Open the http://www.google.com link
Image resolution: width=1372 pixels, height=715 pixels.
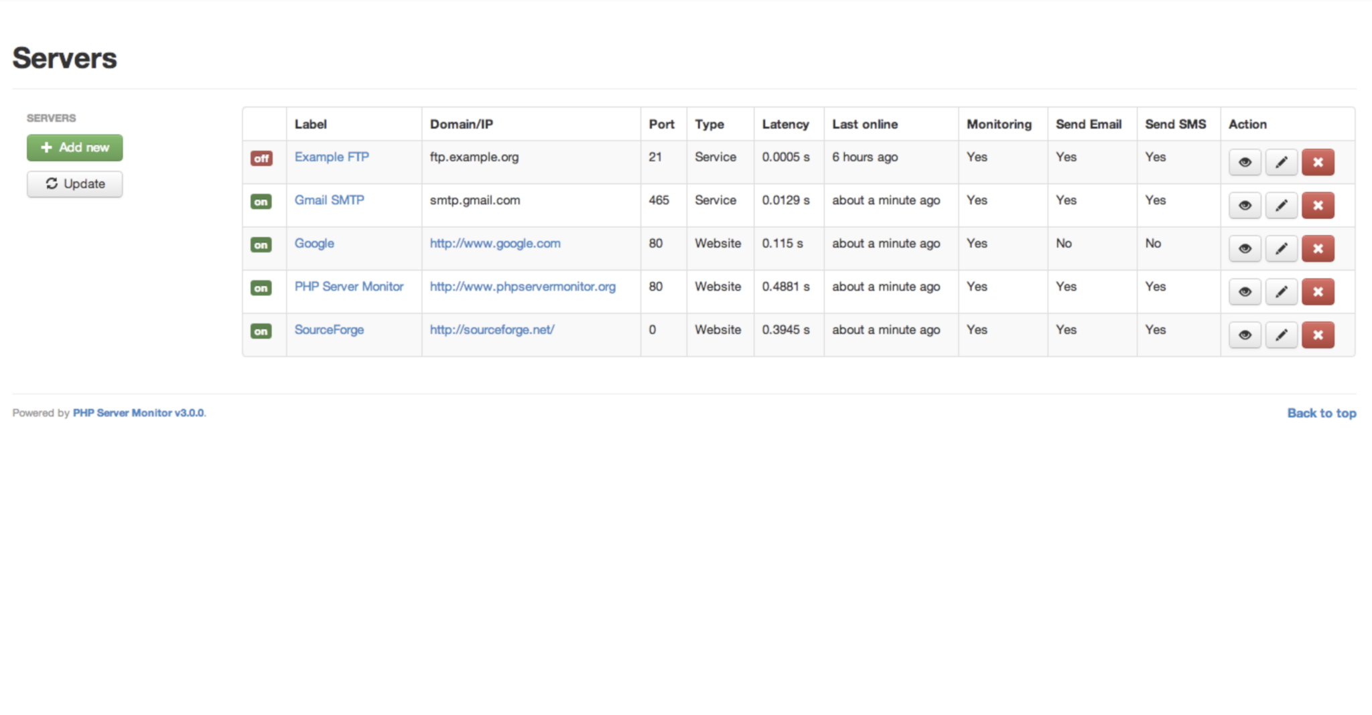coord(495,243)
